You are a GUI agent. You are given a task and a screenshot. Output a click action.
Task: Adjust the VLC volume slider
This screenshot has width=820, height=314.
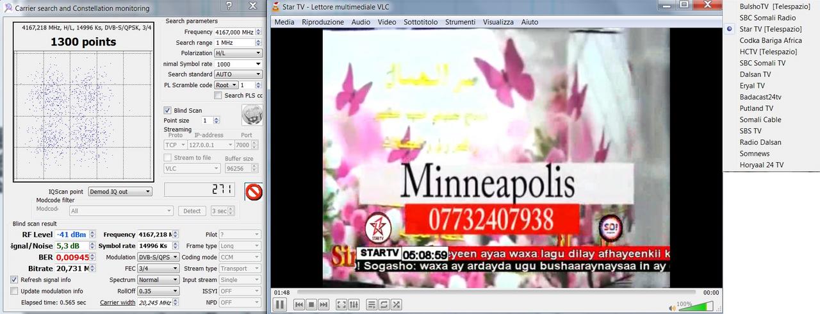point(696,306)
